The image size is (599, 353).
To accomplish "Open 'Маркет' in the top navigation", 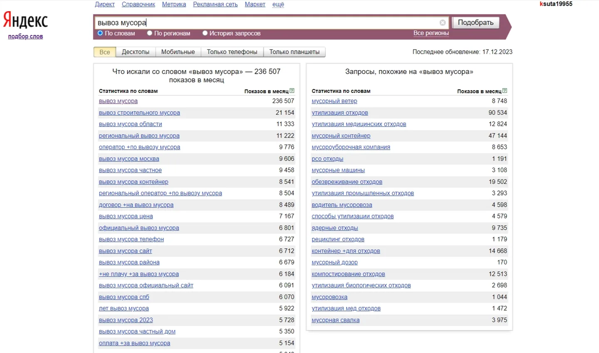I will tap(255, 4).
